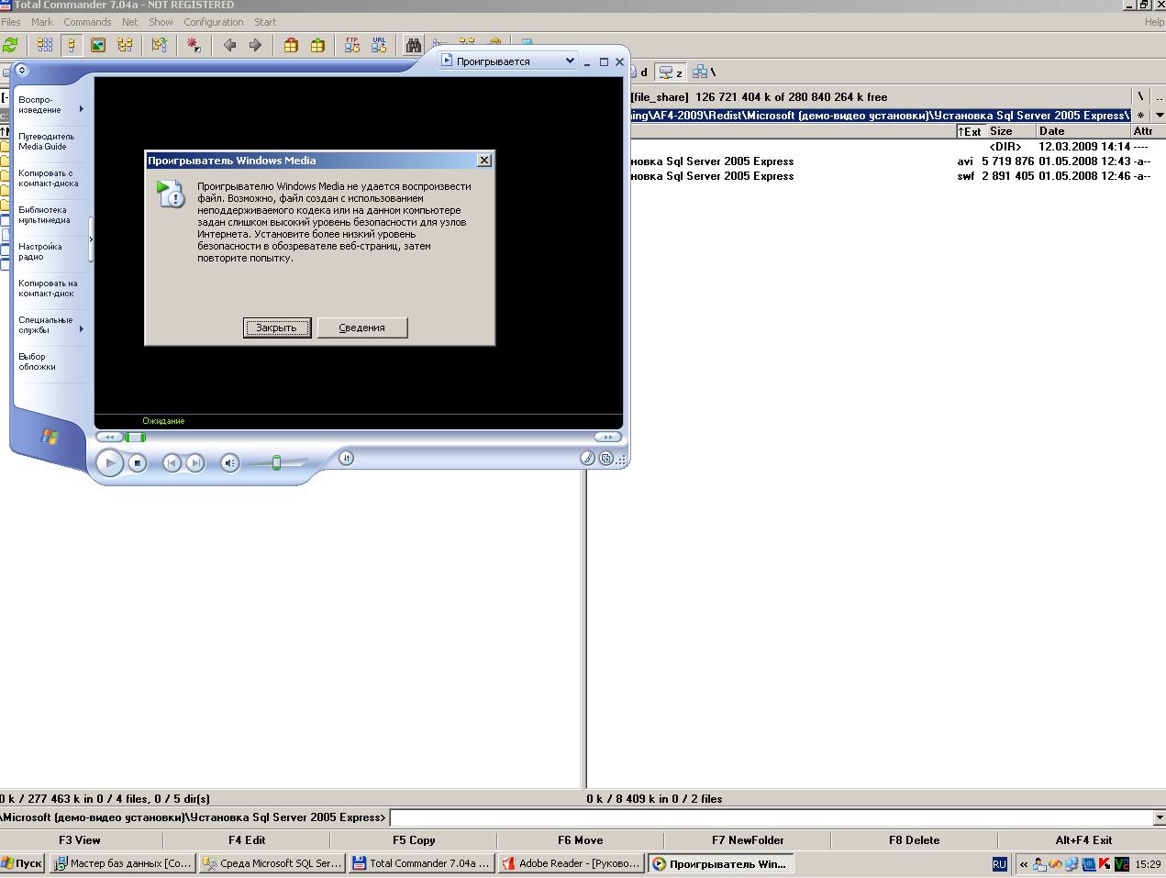The height and width of the screenshot is (878, 1166).
Task: Open Настройка радио tab
Action: tap(40, 251)
